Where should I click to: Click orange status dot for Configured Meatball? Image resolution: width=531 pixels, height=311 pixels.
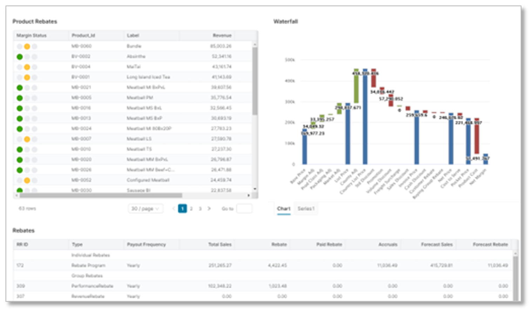point(27,180)
